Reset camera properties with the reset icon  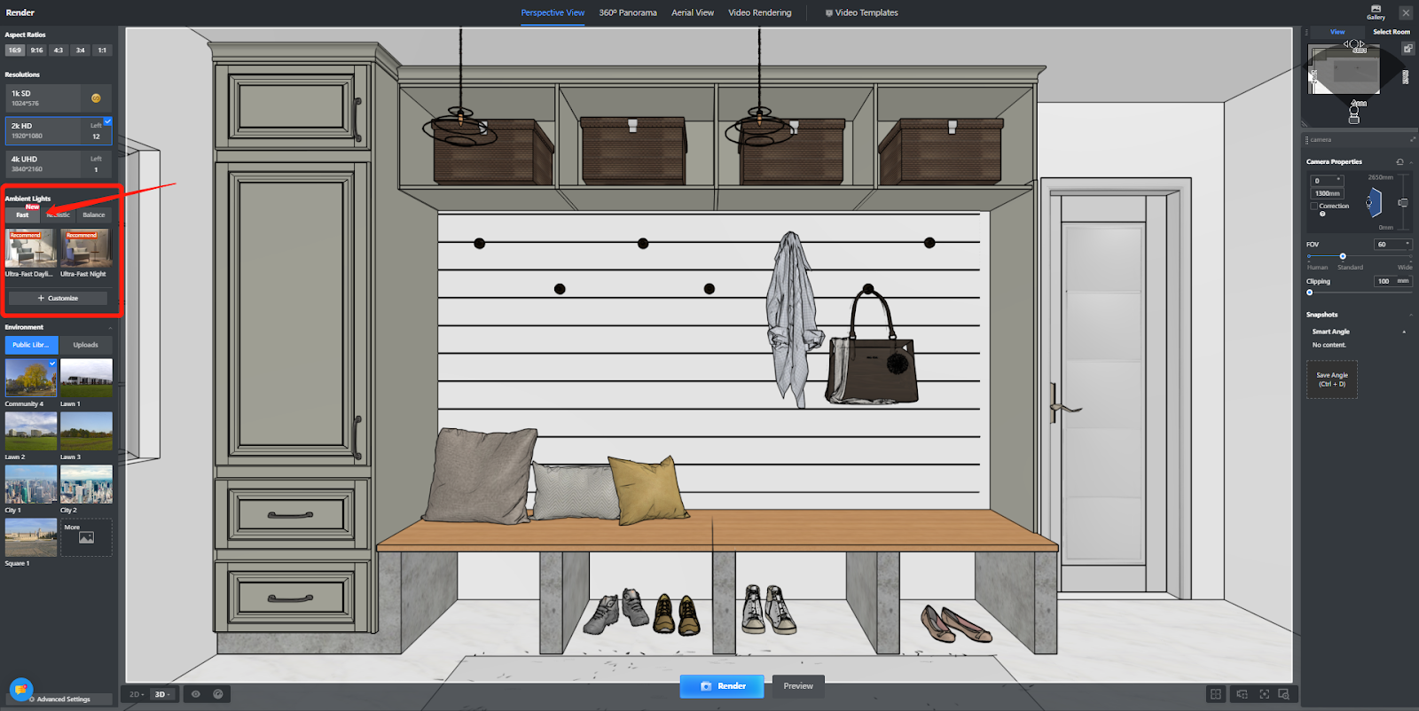point(1399,162)
